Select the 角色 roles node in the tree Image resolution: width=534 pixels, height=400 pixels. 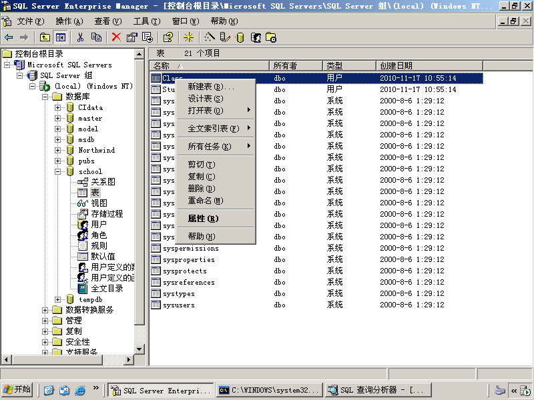[99, 235]
